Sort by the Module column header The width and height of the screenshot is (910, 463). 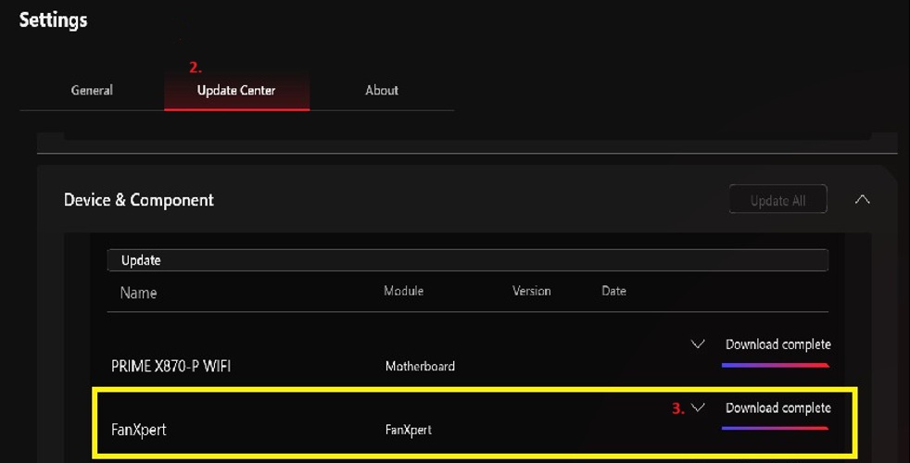click(403, 291)
